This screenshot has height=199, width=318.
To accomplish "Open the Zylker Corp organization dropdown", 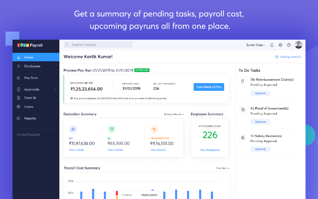I will (x=255, y=45).
